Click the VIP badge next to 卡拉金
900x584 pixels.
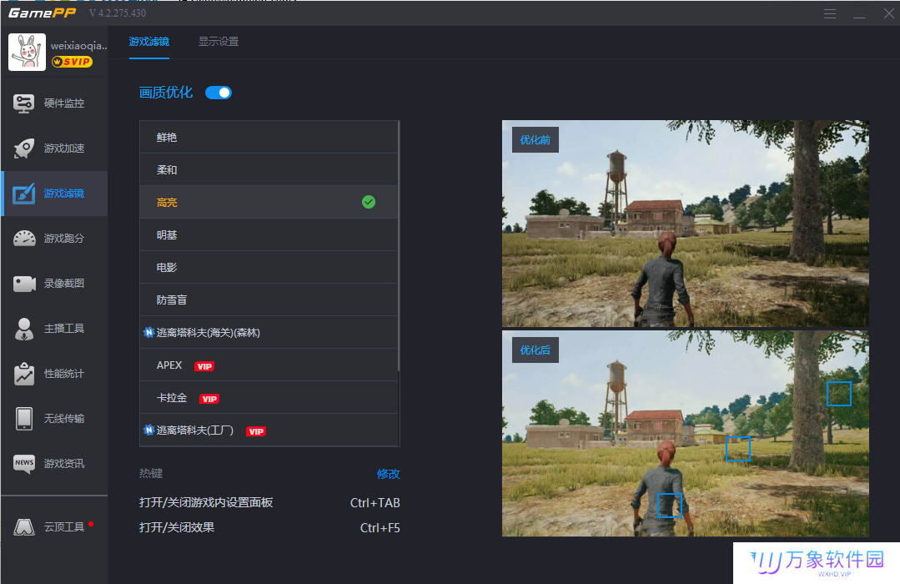209,399
